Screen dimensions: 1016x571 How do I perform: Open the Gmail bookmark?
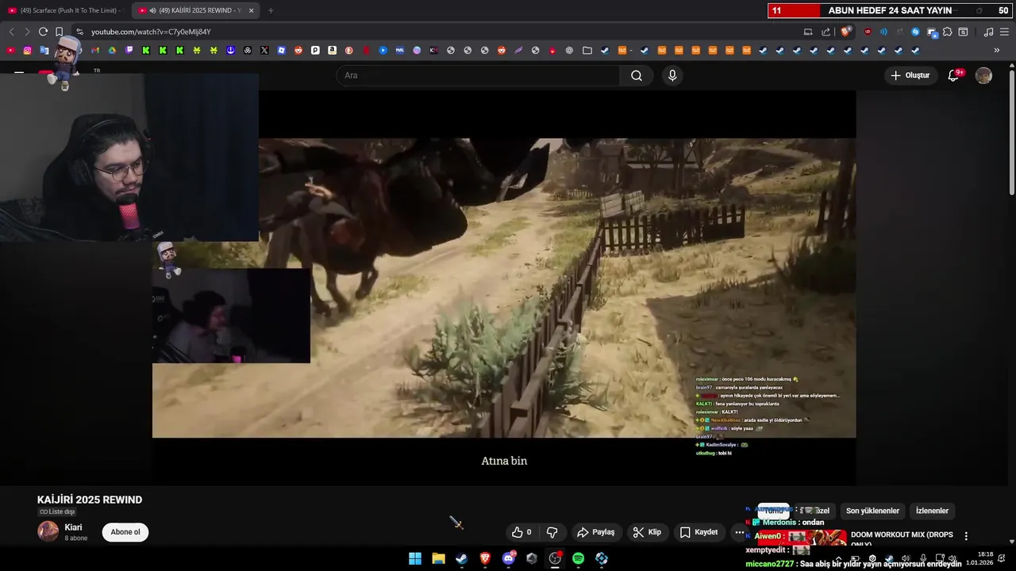95,50
